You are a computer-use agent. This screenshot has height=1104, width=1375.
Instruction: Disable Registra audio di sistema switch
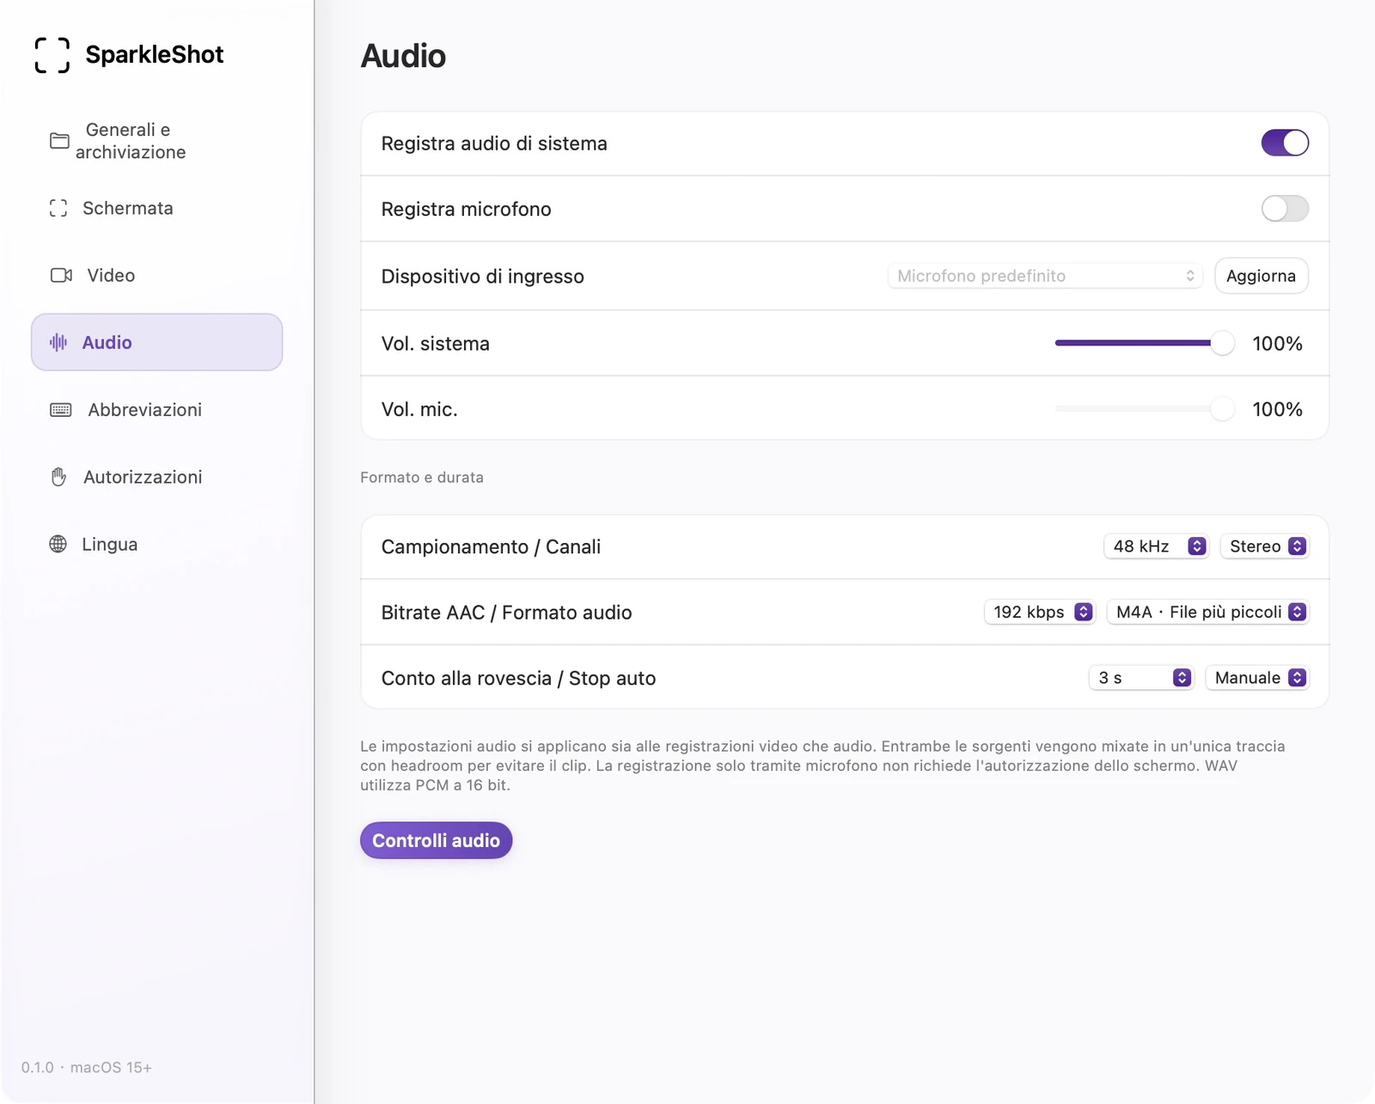[1285, 143]
